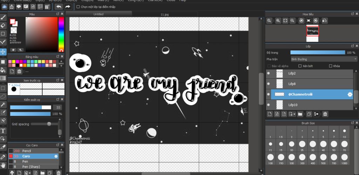Enable the 'Xén bớt' checkbox

pos(300,66)
